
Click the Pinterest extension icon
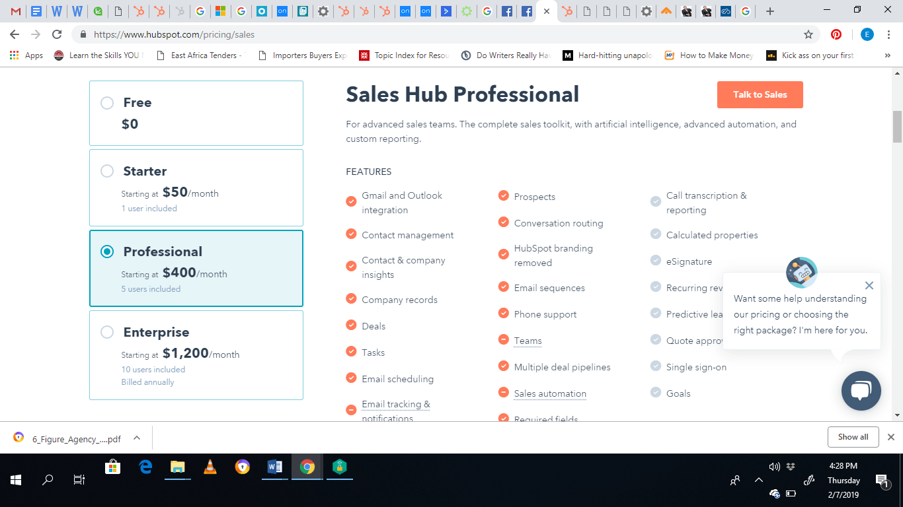click(836, 34)
